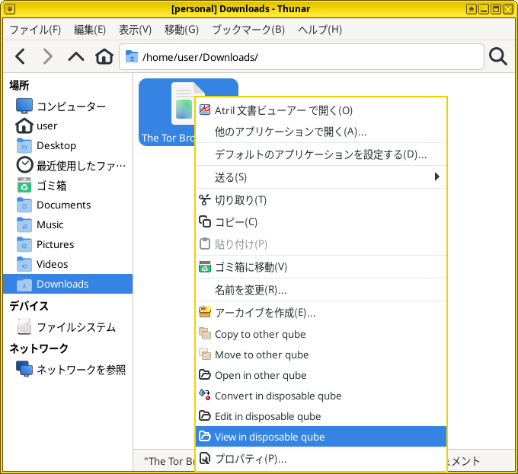Shade the window using title bar arrow button

point(471,9)
